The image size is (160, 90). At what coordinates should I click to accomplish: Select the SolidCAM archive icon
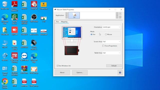(24, 70)
